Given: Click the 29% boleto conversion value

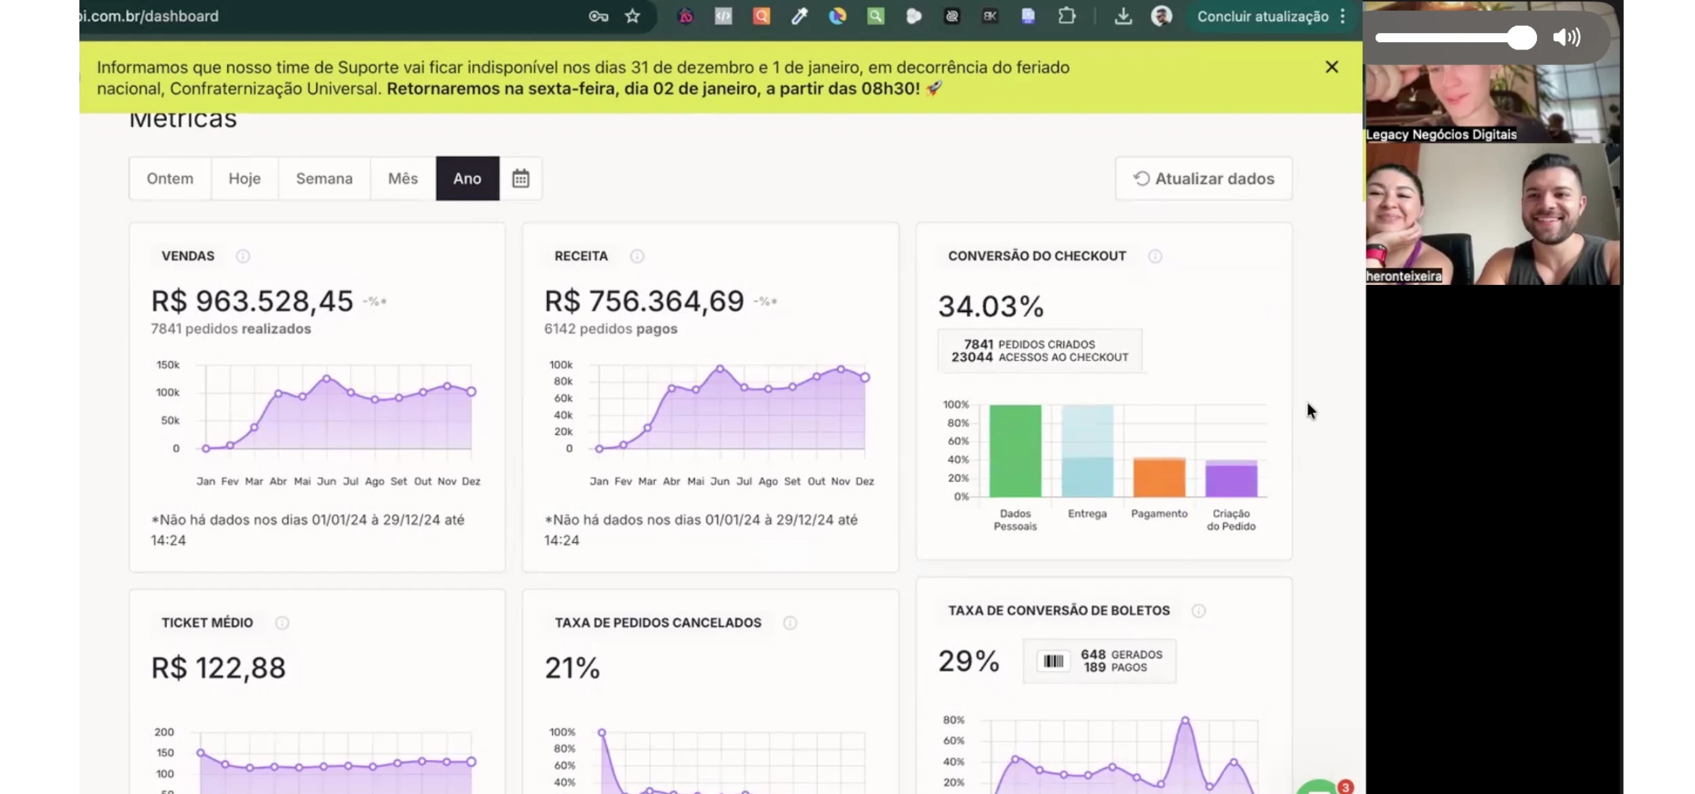Looking at the screenshot, I should 969,662.
